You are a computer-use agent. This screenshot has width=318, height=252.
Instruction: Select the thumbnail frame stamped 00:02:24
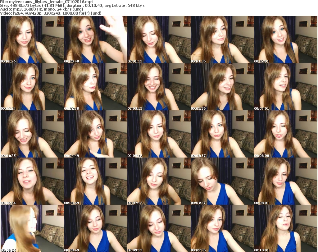32,87
